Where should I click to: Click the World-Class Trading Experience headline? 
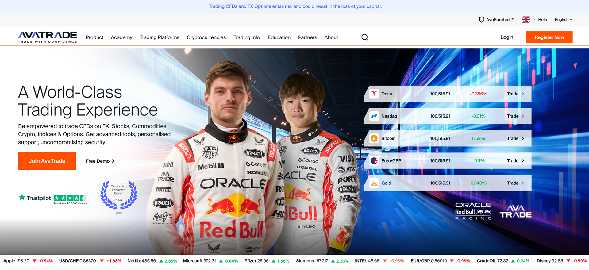88,101
